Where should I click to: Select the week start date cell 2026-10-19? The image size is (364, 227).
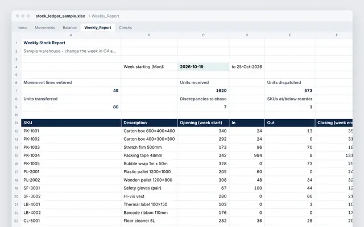[x=204, y=67]
